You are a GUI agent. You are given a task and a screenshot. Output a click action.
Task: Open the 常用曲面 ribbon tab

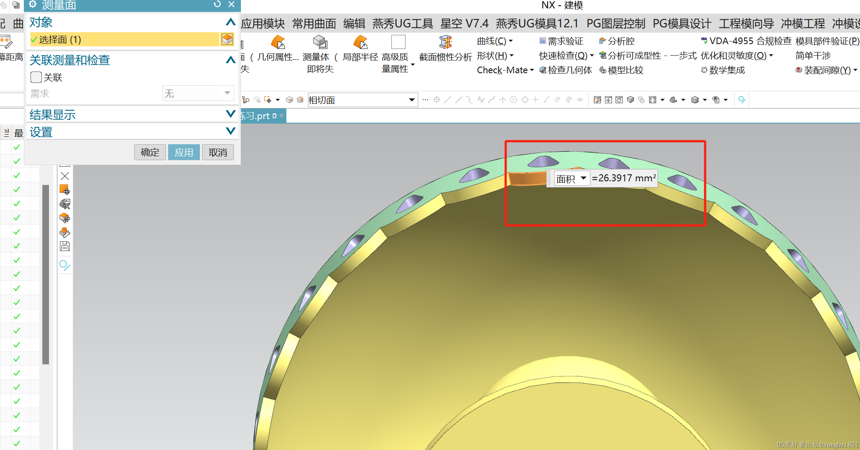[314, 23]
